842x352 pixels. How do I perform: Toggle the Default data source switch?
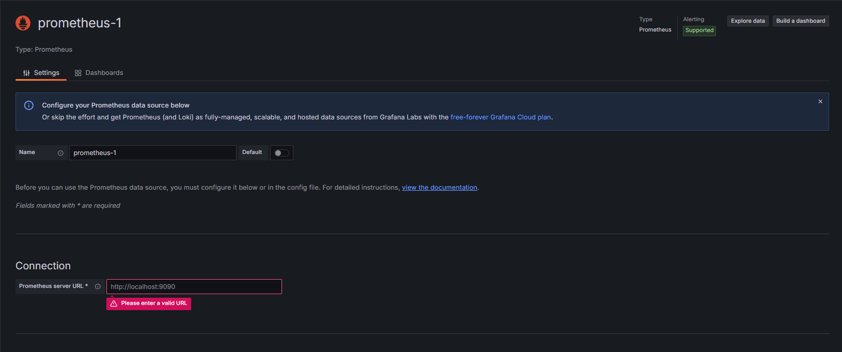click(282, 153)
